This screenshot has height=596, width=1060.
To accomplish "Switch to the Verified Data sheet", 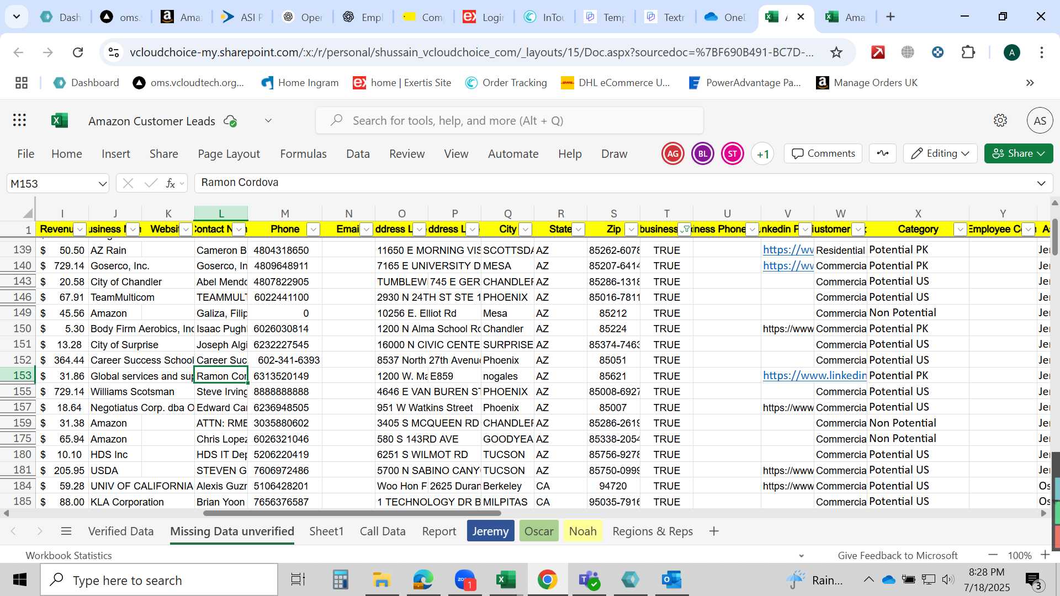I will 121,531.
